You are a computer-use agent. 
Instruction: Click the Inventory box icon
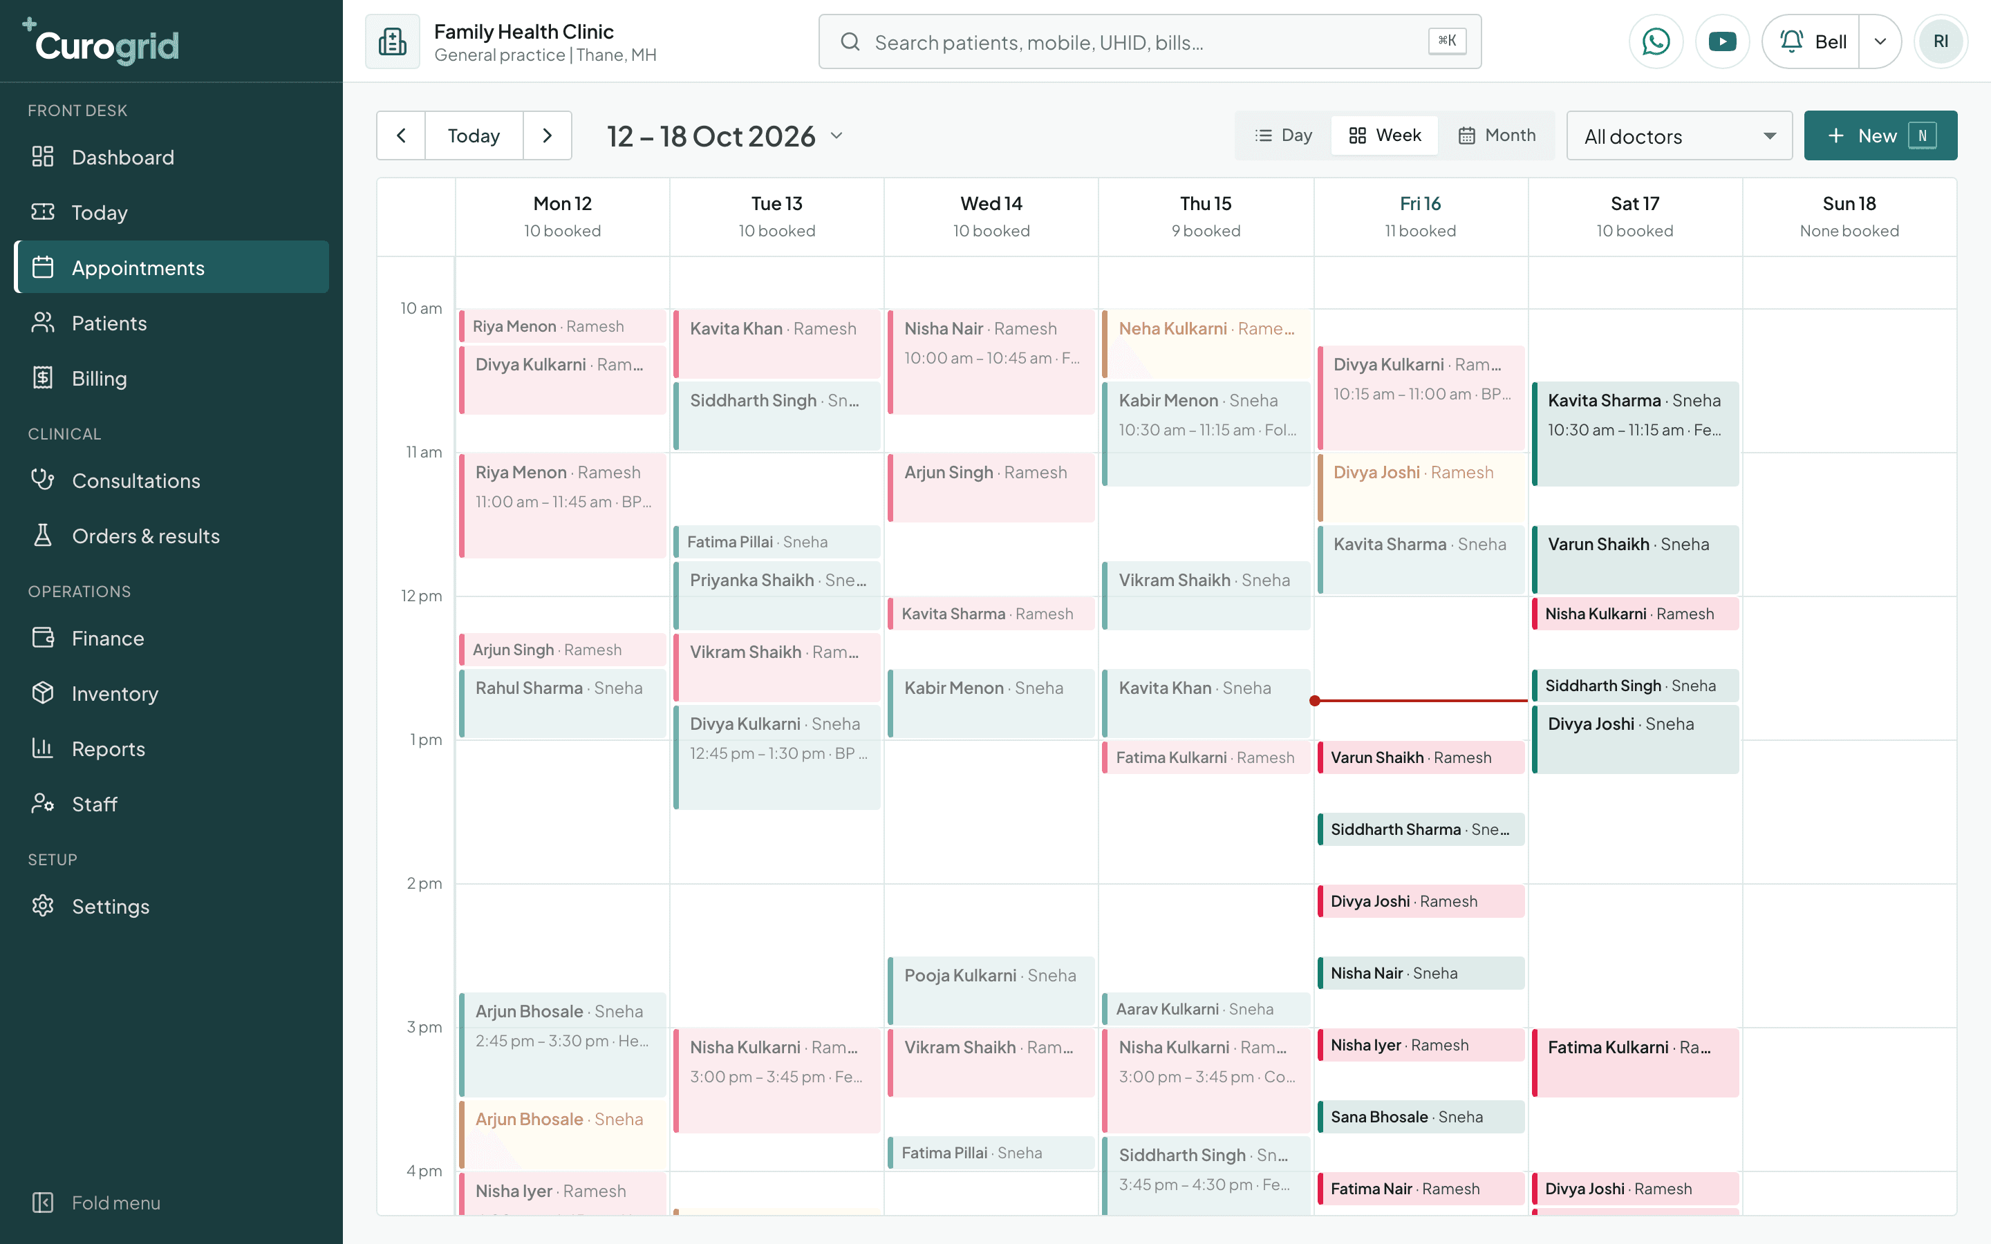pos(43,692)
